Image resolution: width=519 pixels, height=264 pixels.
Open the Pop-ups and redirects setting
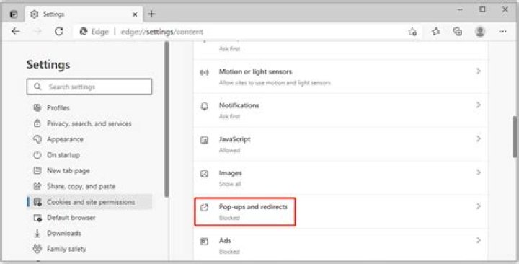point(341,211)
